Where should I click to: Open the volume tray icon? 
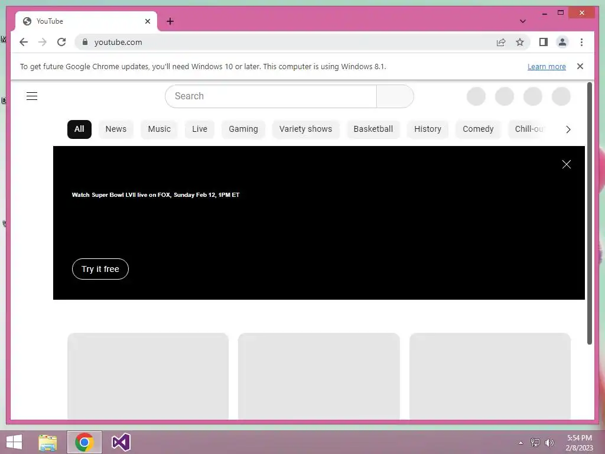[x=549, y=443]
